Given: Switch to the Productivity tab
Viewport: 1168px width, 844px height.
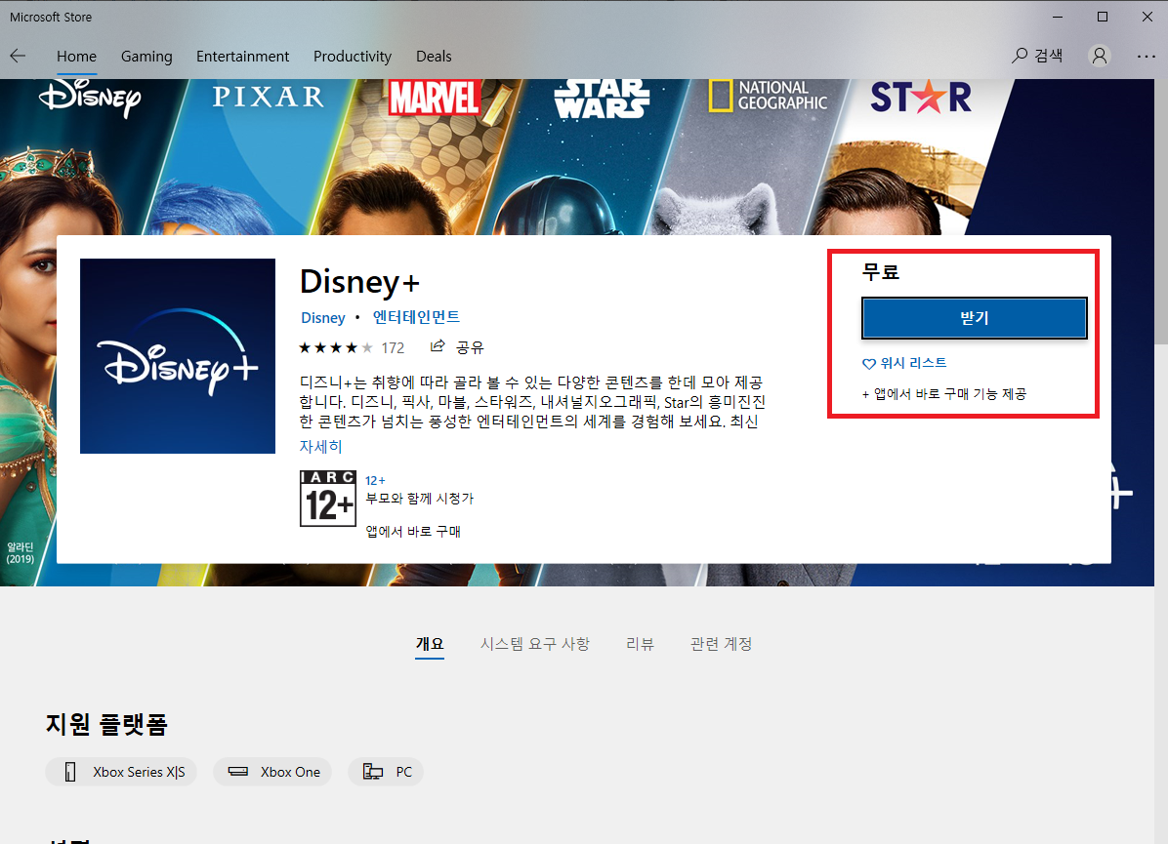Looking at the screenshot, I should point(353,57).
